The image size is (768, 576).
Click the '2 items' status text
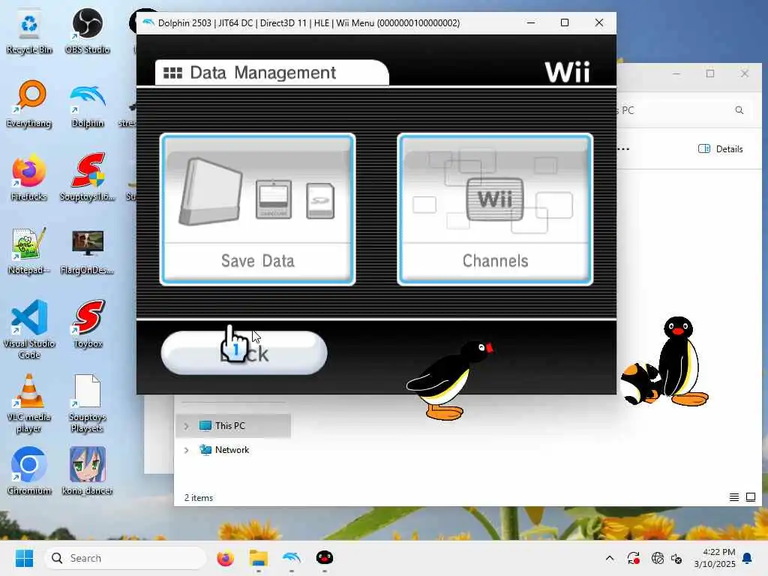click(198, 498)
